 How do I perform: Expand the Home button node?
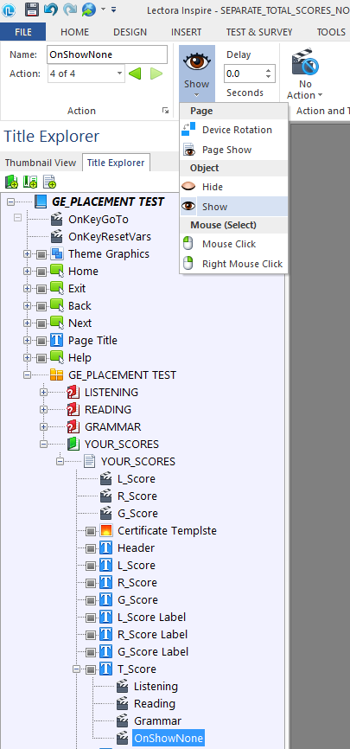click(x=27, y=272)
